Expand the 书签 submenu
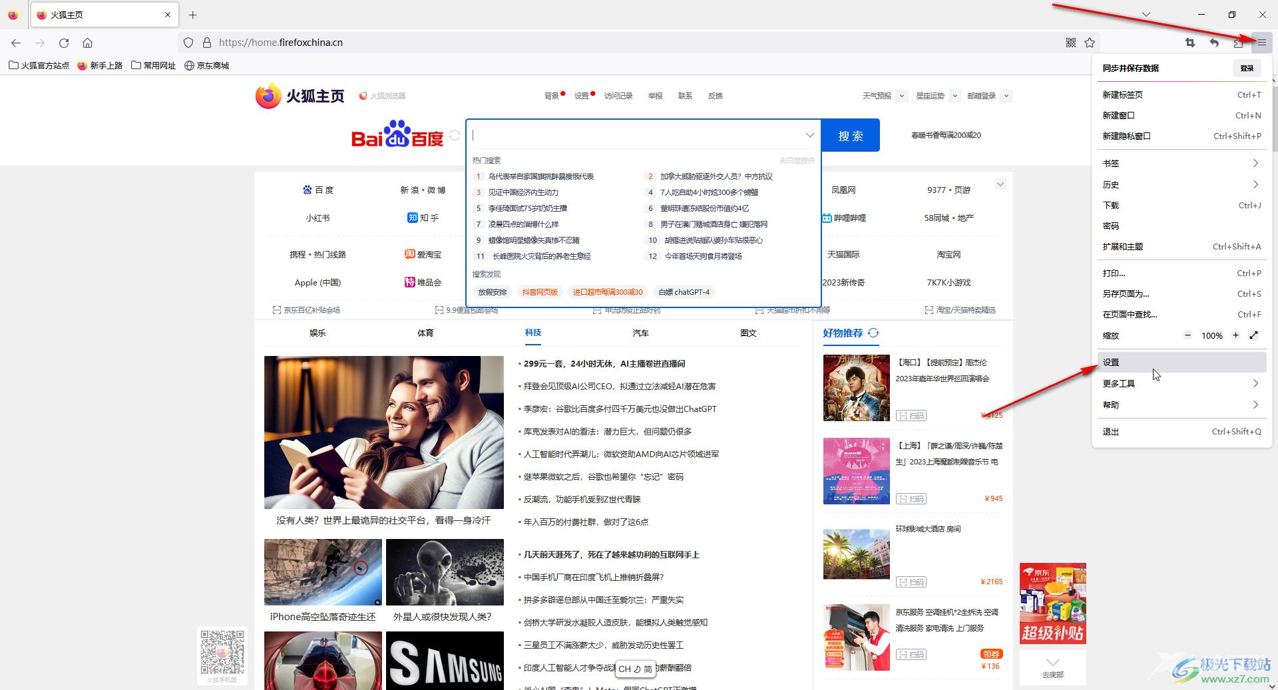The height and width of the screenshot is (690, 1278). (1181, 163)
